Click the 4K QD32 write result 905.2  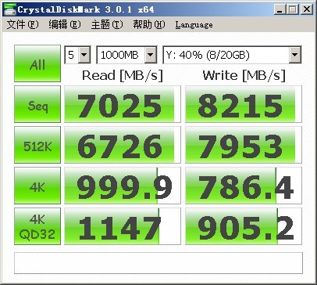point(244,226)
